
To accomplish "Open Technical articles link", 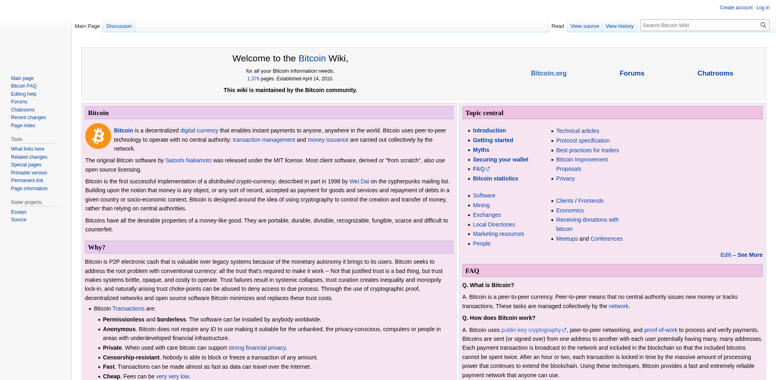I will click(x=578, y=131).
